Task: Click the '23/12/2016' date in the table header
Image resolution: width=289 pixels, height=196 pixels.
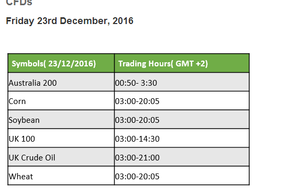Action: tap(71, 64)
